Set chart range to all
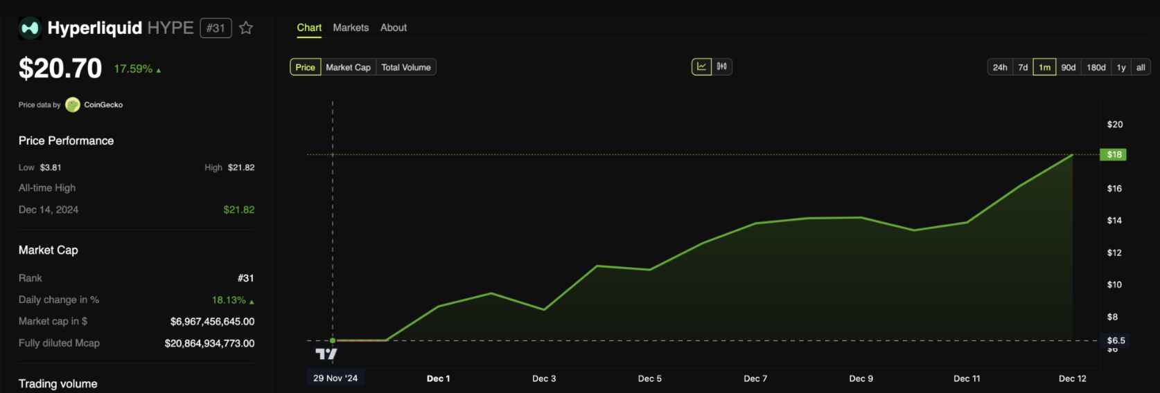The image size is (1160, 393). pyautogui.click(x=1141, y=67)
